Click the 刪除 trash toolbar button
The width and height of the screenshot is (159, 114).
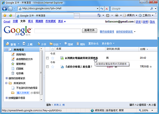click(81, 44)
